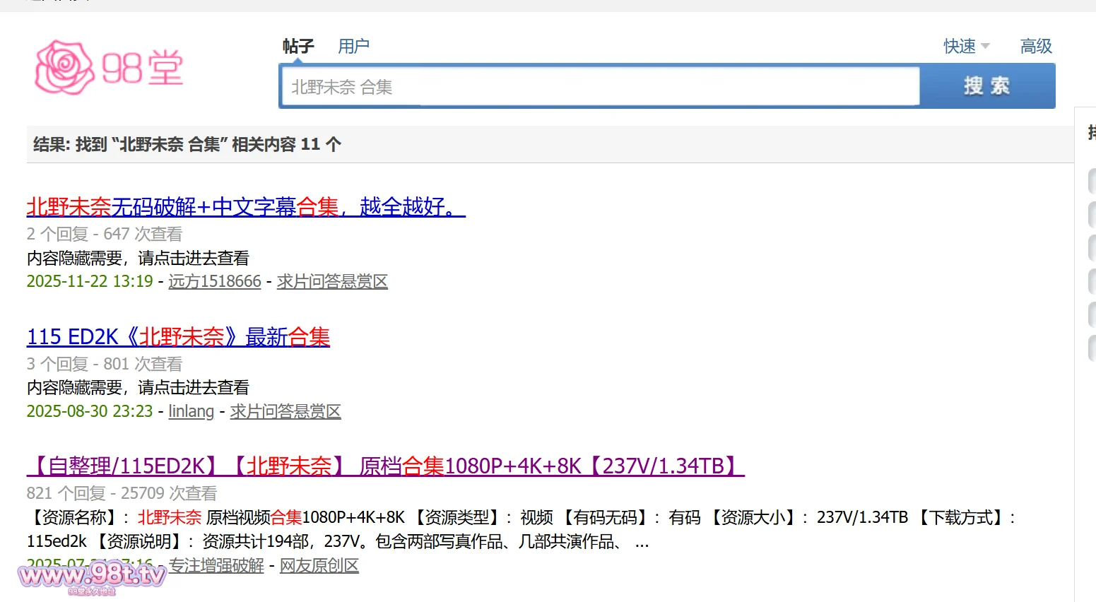Switch to the 帖子 search tab

tap(298, 47)
